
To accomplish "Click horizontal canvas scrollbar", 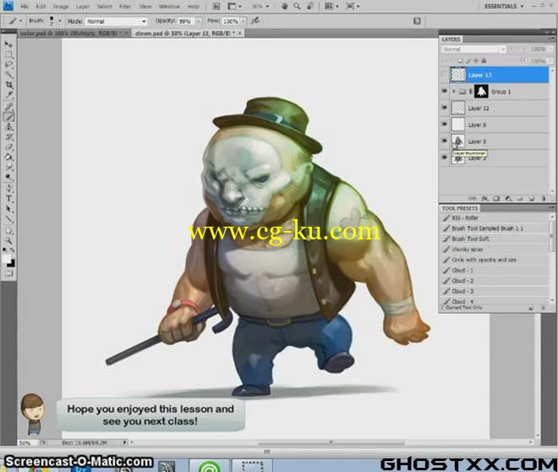I will pyautogui.click(x=331, y=442).
